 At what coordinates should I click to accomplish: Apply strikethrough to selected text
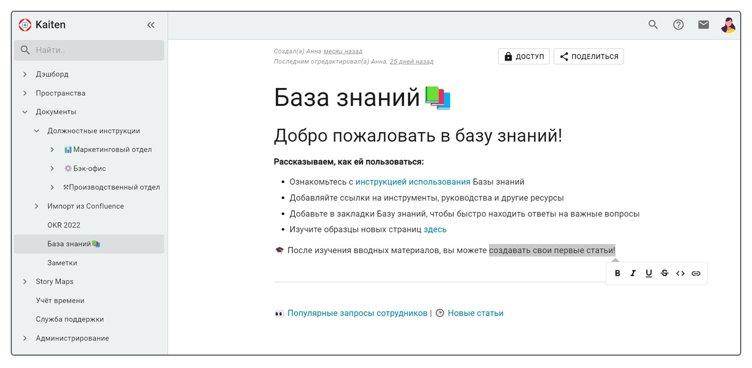pyautogui.click(x=664, y=274)
